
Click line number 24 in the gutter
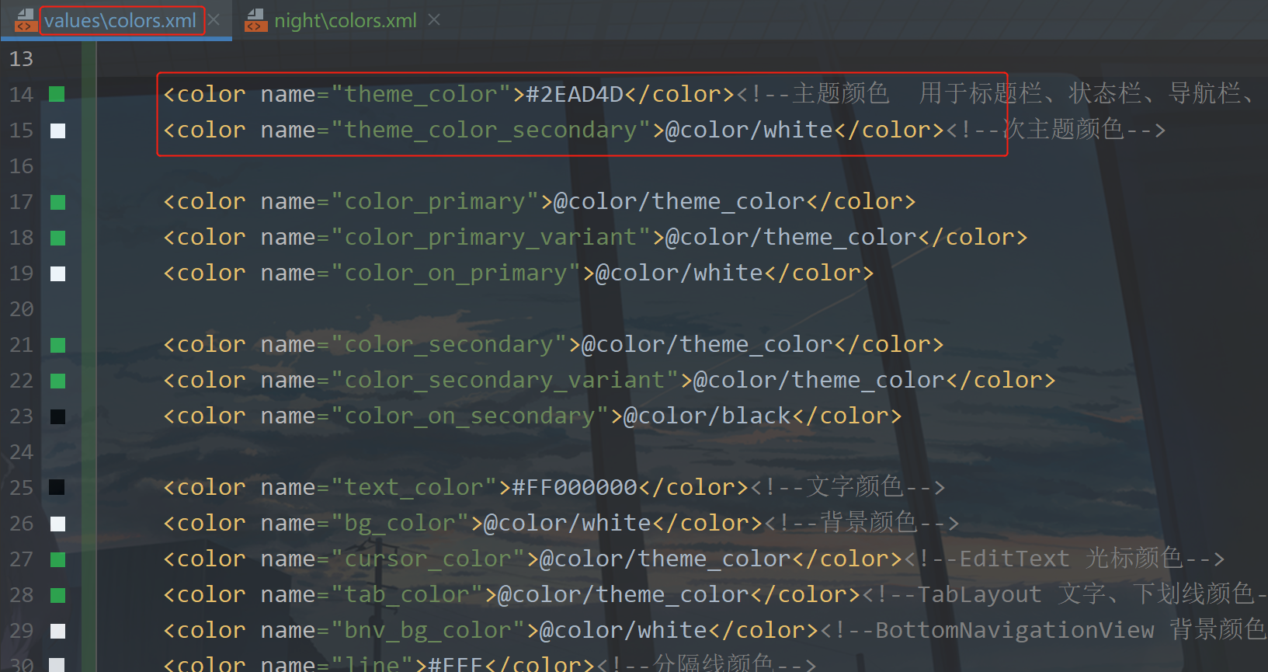pos(22,452)
